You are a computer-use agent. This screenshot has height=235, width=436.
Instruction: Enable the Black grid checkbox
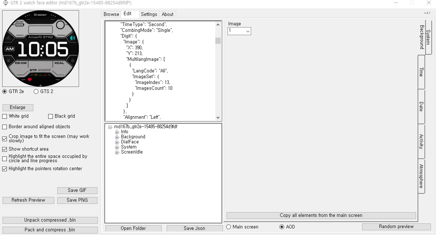click(51, 116)
